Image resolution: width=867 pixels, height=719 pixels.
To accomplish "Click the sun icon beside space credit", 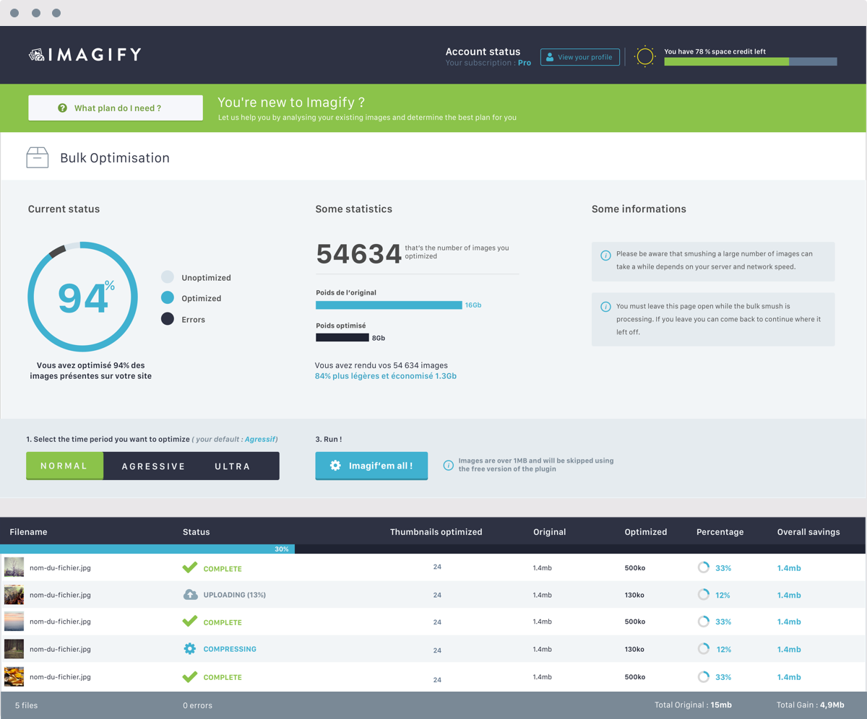I will click(x=644, y=57).
